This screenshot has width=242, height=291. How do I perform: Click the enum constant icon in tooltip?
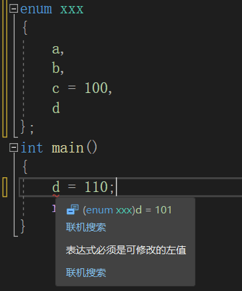[73, 209]
